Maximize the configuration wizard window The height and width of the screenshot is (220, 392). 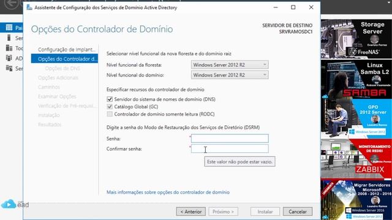293,7
